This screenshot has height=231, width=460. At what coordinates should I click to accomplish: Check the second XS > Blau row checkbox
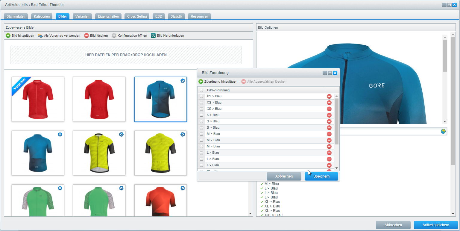201,103
